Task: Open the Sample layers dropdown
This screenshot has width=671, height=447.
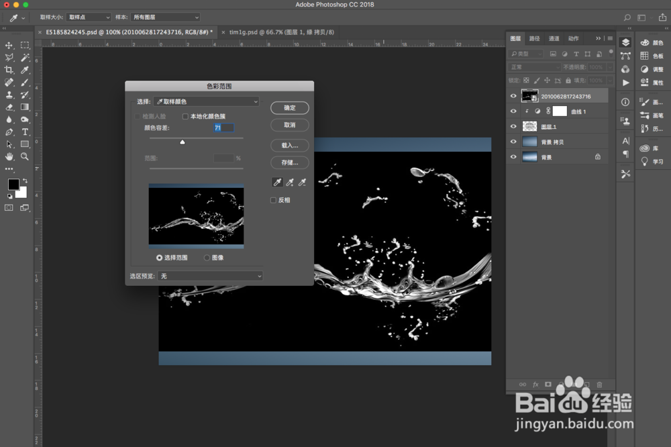Action: point(165,17)
